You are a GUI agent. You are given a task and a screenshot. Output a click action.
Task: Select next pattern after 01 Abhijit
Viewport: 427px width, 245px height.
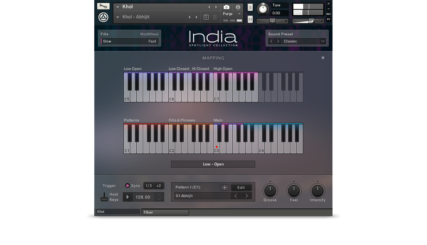point(246,196)
